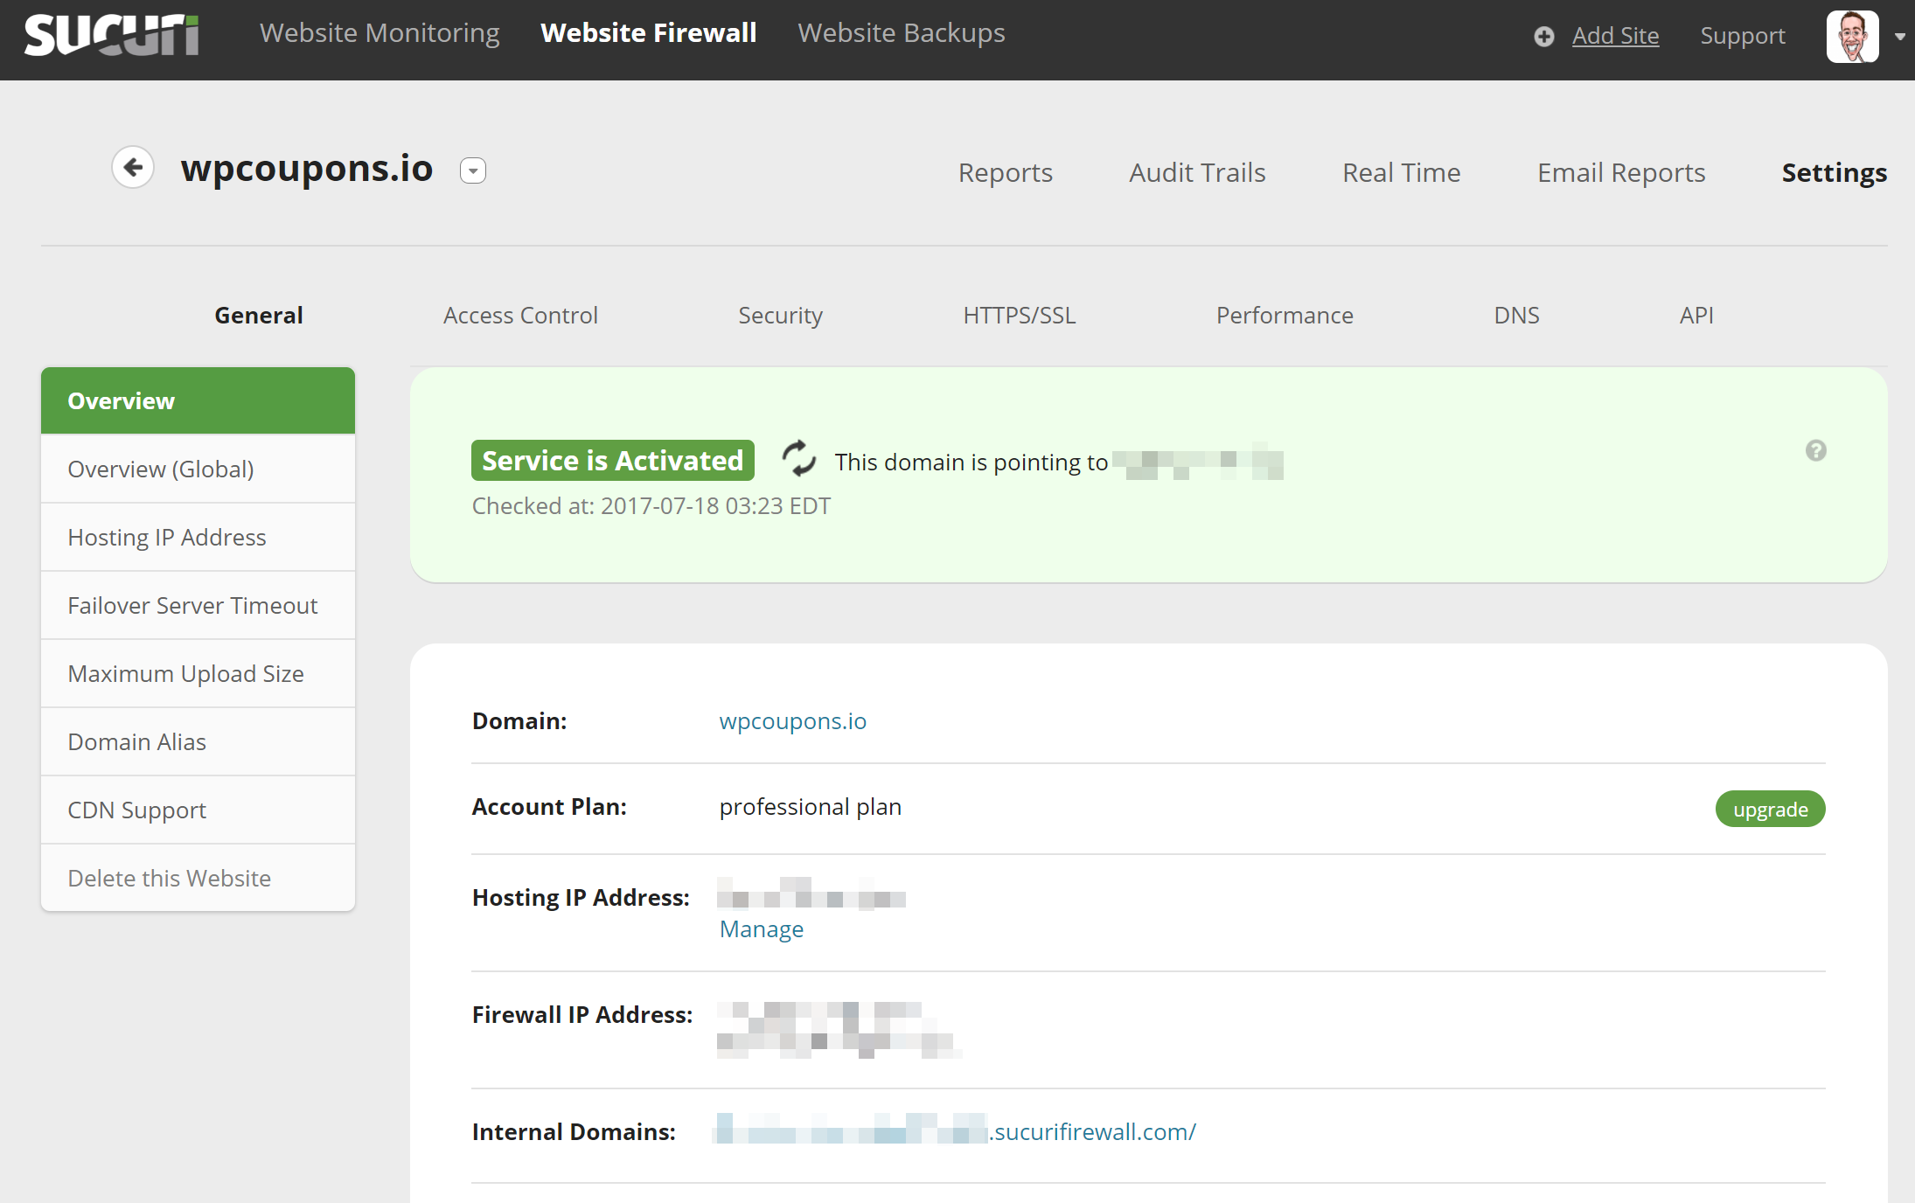Navigate to the API settings tab

click(x=1695, y=315)
